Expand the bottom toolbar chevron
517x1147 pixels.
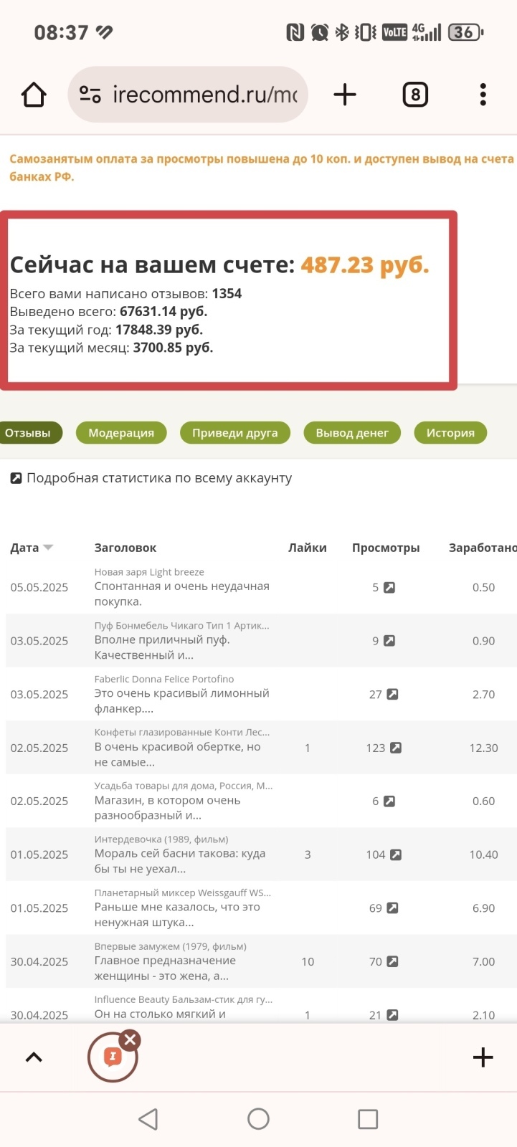click(x=34, y=1057)
